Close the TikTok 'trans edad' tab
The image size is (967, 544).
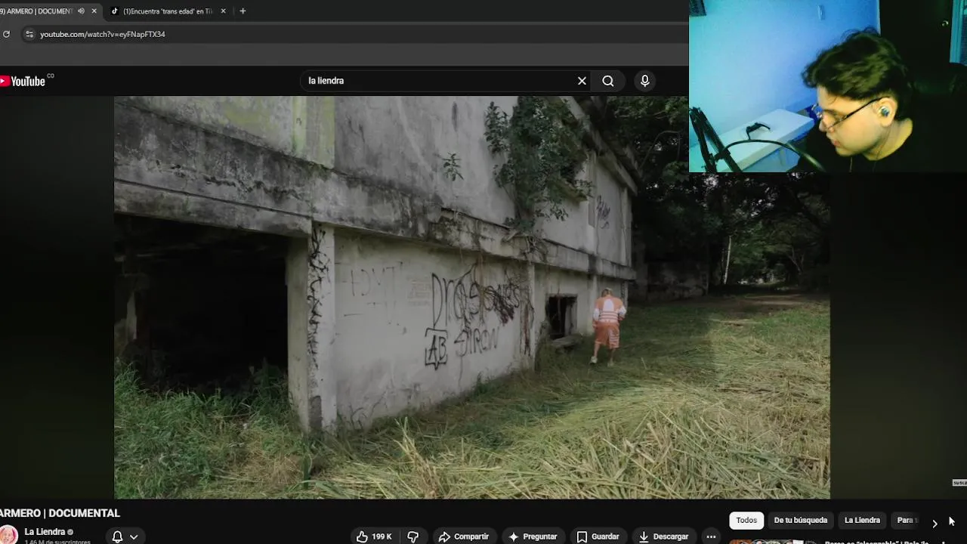click(223, 11)
